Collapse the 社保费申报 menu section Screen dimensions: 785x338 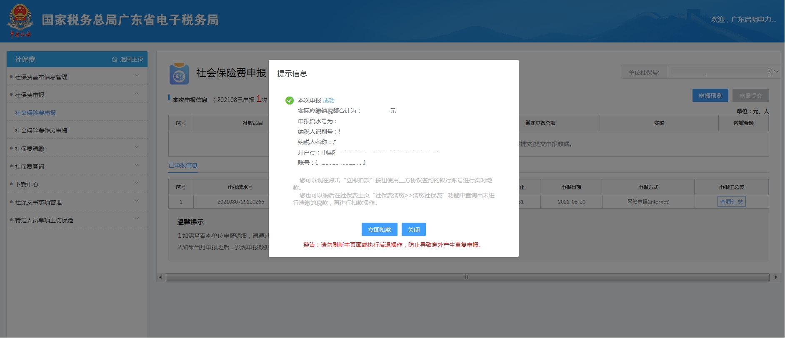click(x=77, y=95)
